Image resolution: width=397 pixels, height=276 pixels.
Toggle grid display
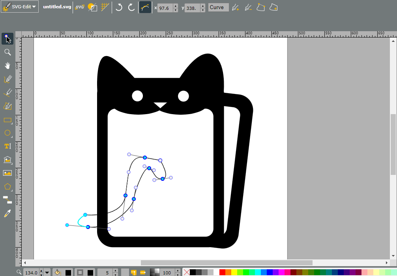[x=105, y=8]
